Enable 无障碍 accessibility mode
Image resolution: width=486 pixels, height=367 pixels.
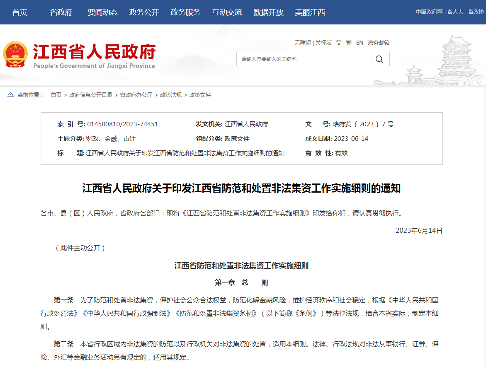302,43
